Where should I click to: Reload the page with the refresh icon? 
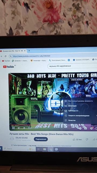(x=5, y=56)
